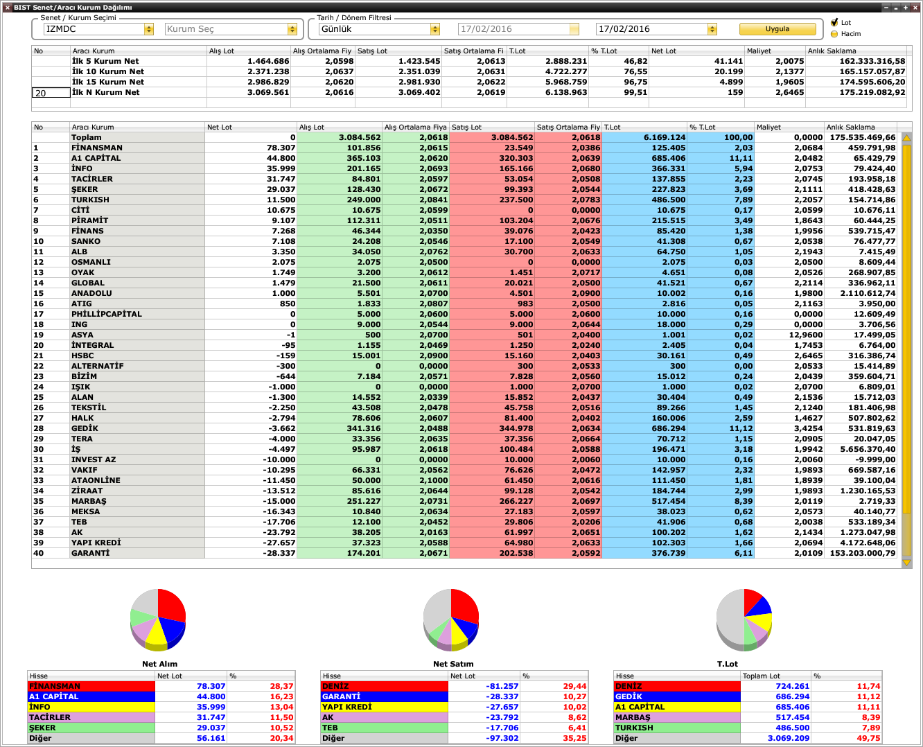The height and width of the screenshot is (747, 923).
Task: Select the ALTERNATİF broker row
Action: tap(464, 366)
